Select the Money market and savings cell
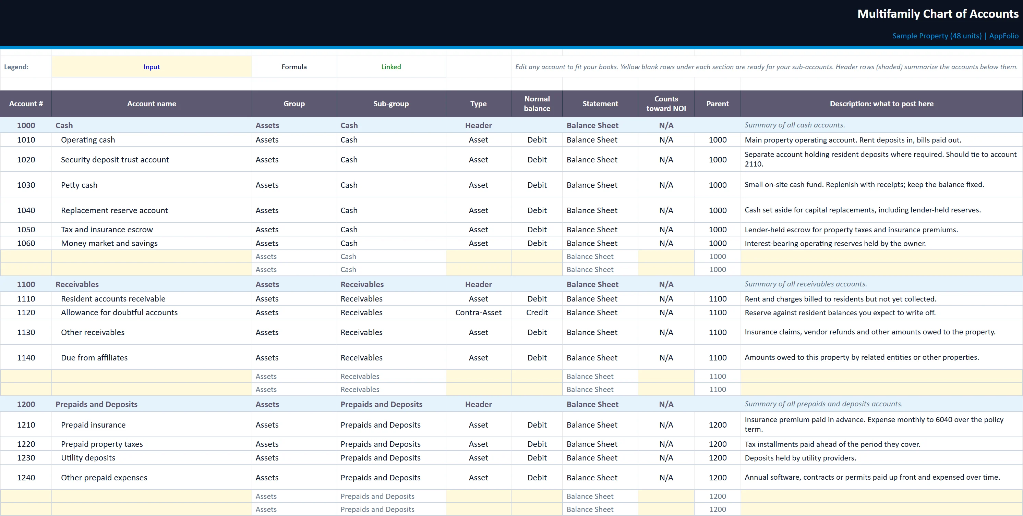 coord(152,243)
